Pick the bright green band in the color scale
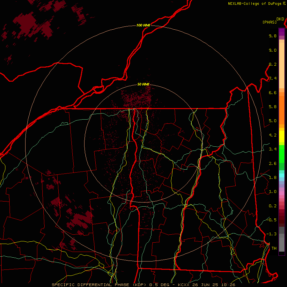The height and width of the screenshot is (287, 287). 282,154
